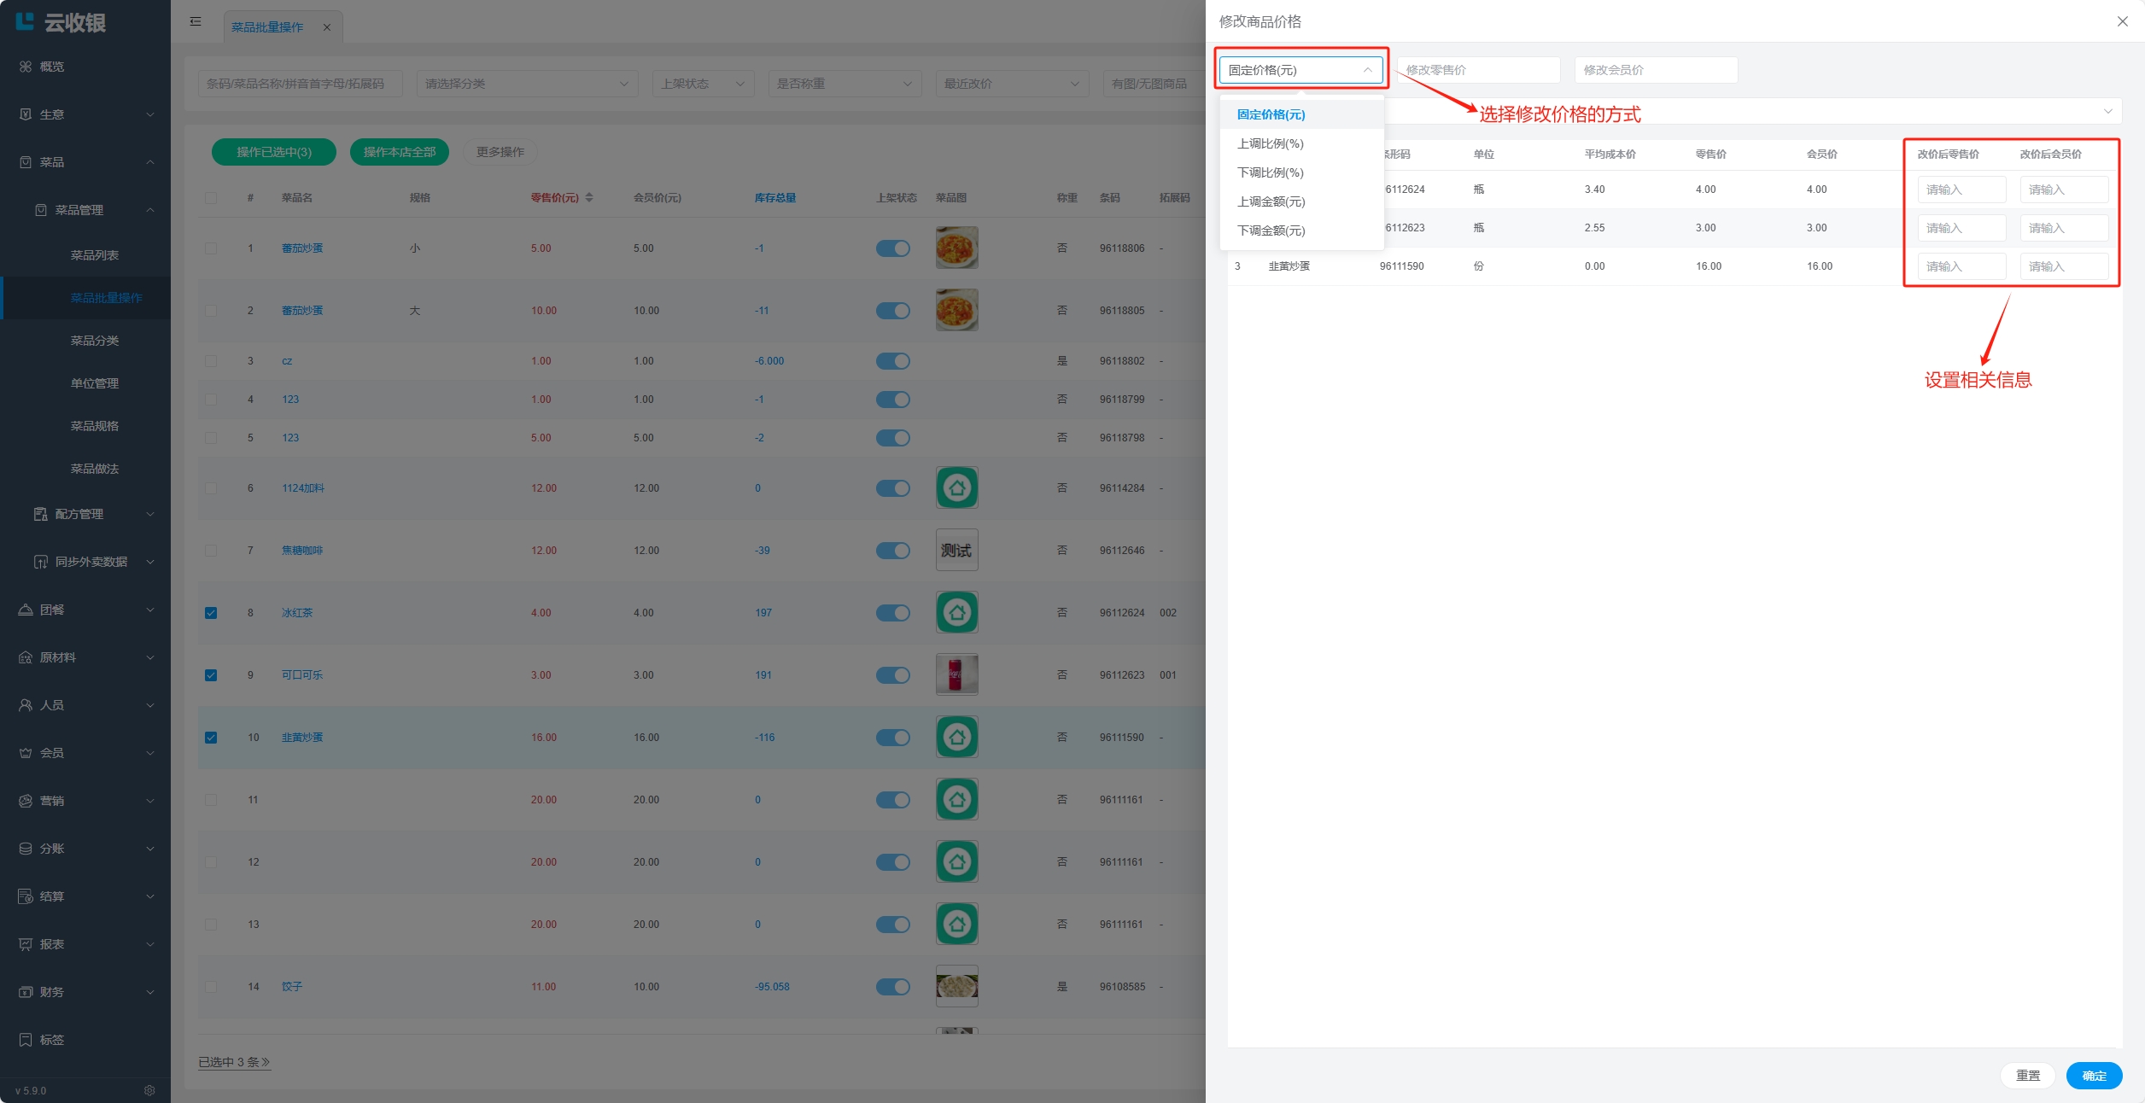Click the 会员 member crown icon
Screen dimensions: 2145x1103
click(x=26, y=753)
